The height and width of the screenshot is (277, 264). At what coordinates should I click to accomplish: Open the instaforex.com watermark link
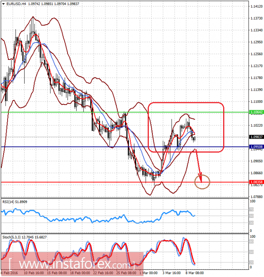point(72,264)
